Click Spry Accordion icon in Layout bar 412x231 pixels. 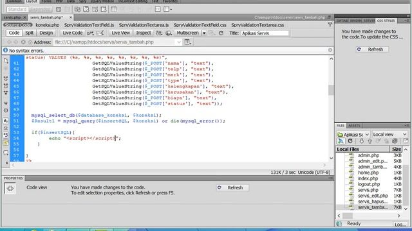(x=95, y=10)
